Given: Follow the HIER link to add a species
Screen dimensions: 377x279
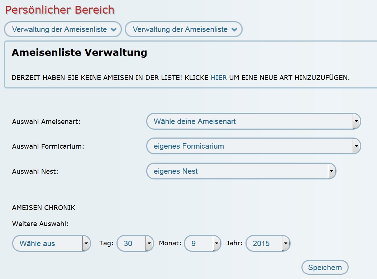Looking at the screenshot, I should click(219, 77).
